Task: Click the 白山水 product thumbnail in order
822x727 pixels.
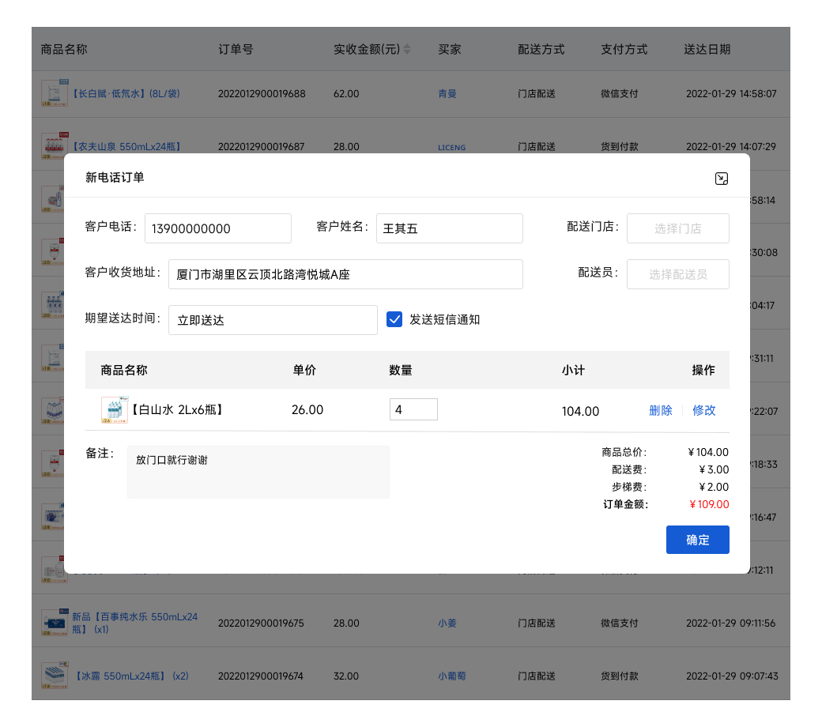Action: (x=115, y=409)
